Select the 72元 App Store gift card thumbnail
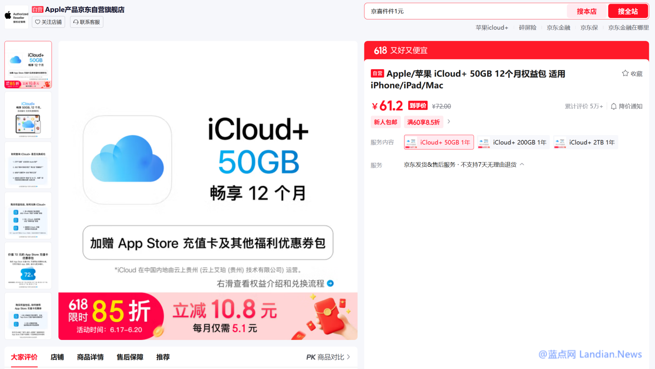 tap(28, 266)
